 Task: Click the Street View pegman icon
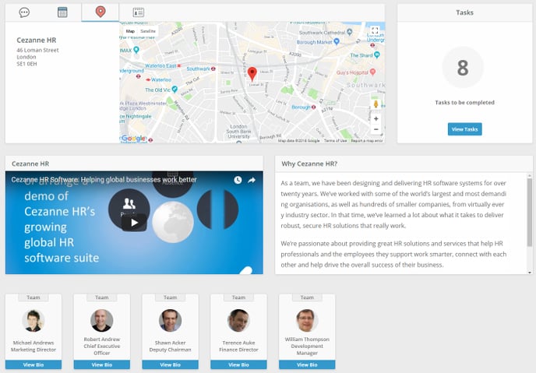click(x=376, y=104)
